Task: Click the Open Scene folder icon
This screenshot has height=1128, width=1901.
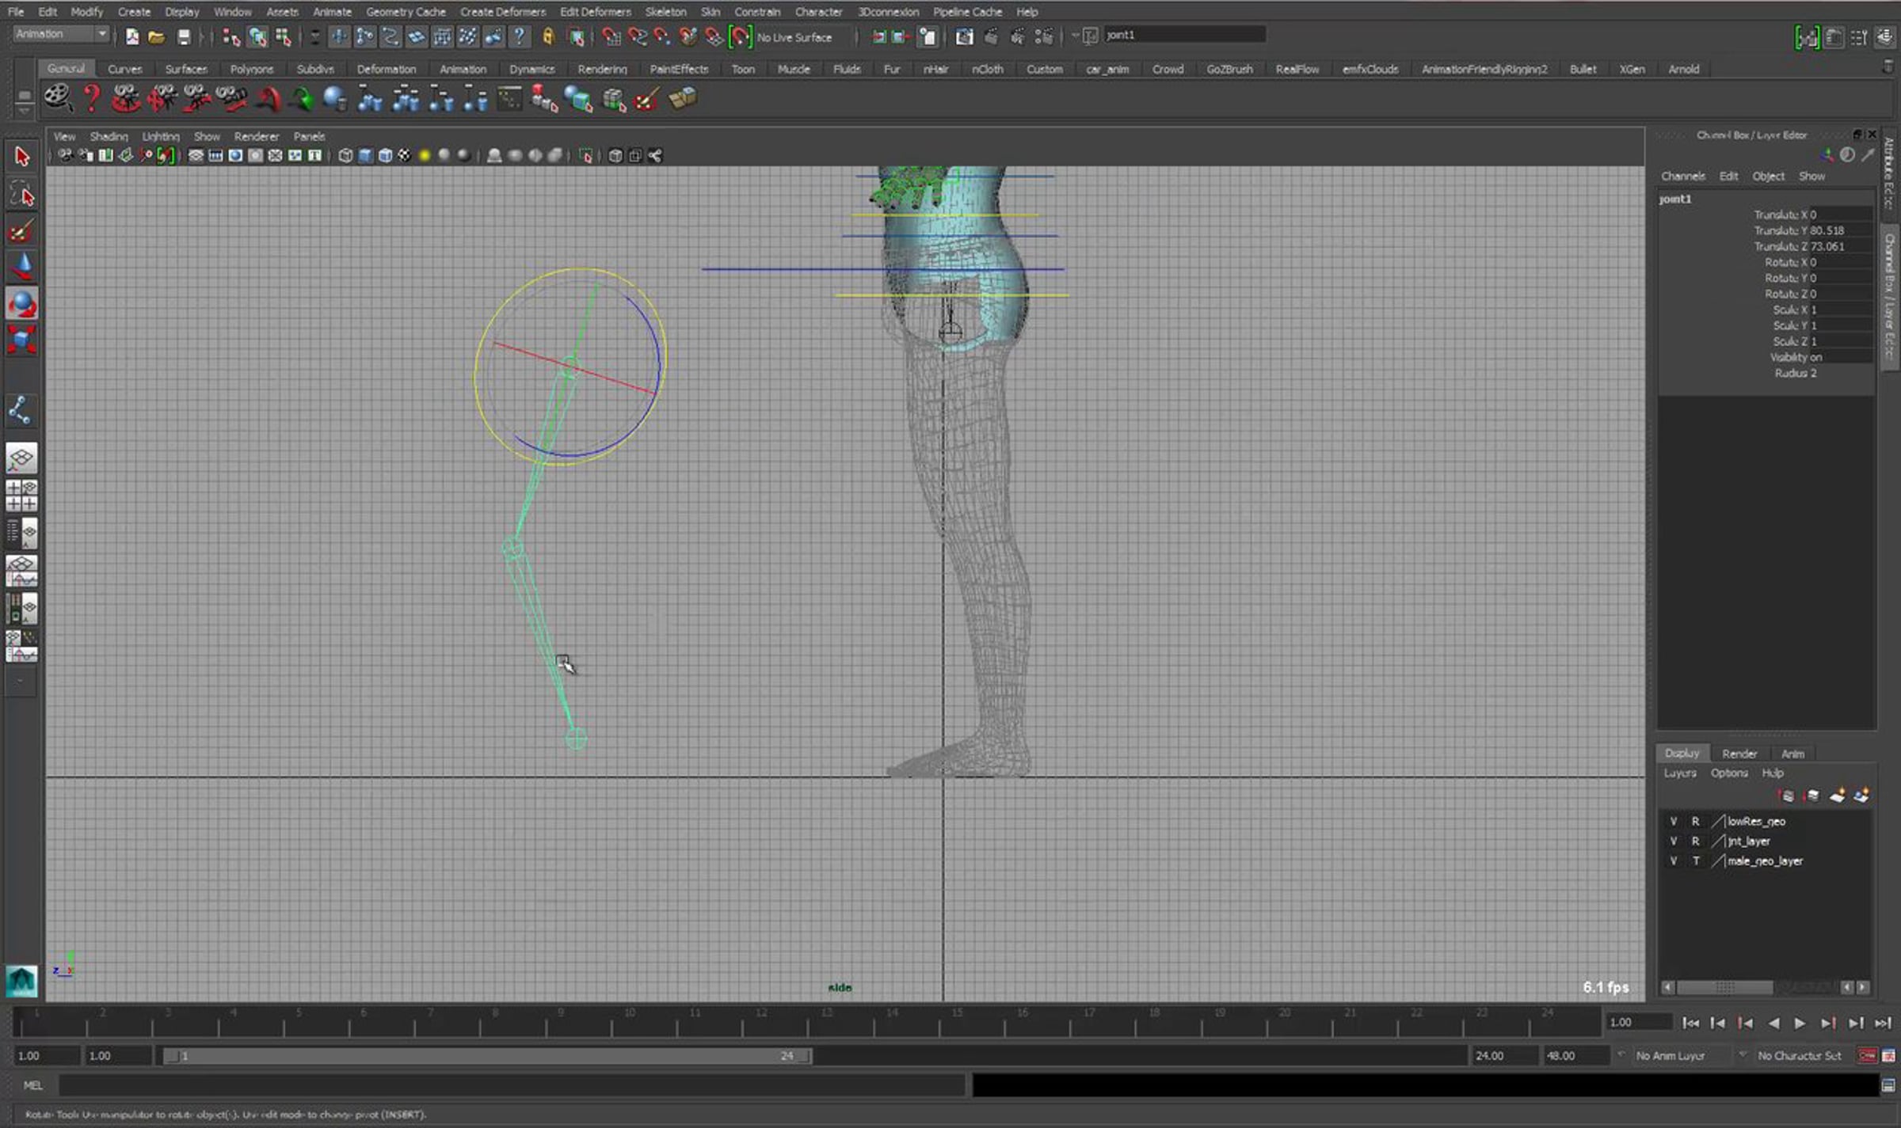Action: (156, 37)
